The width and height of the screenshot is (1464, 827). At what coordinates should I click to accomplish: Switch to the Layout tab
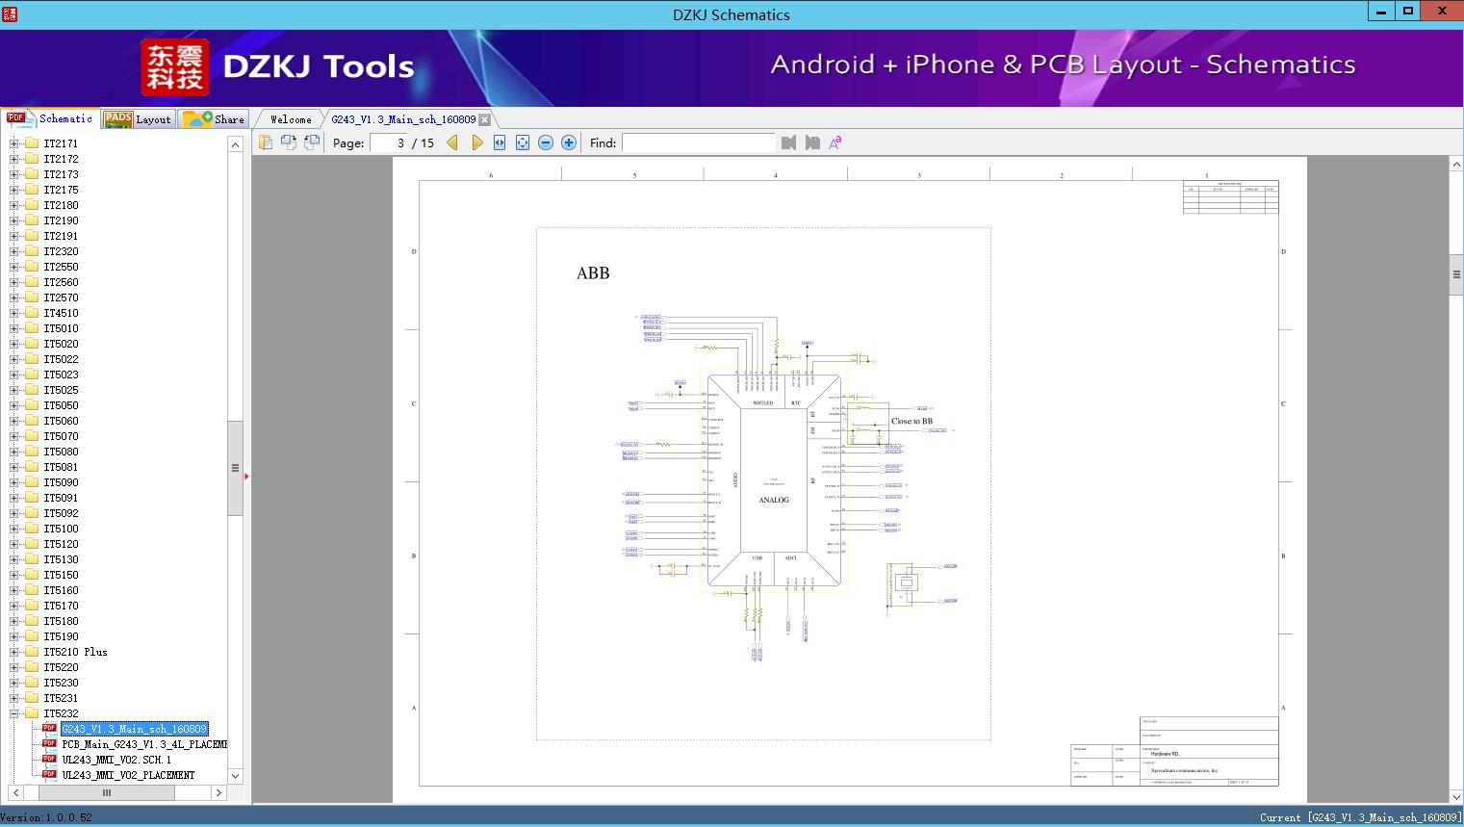point(139,119)
